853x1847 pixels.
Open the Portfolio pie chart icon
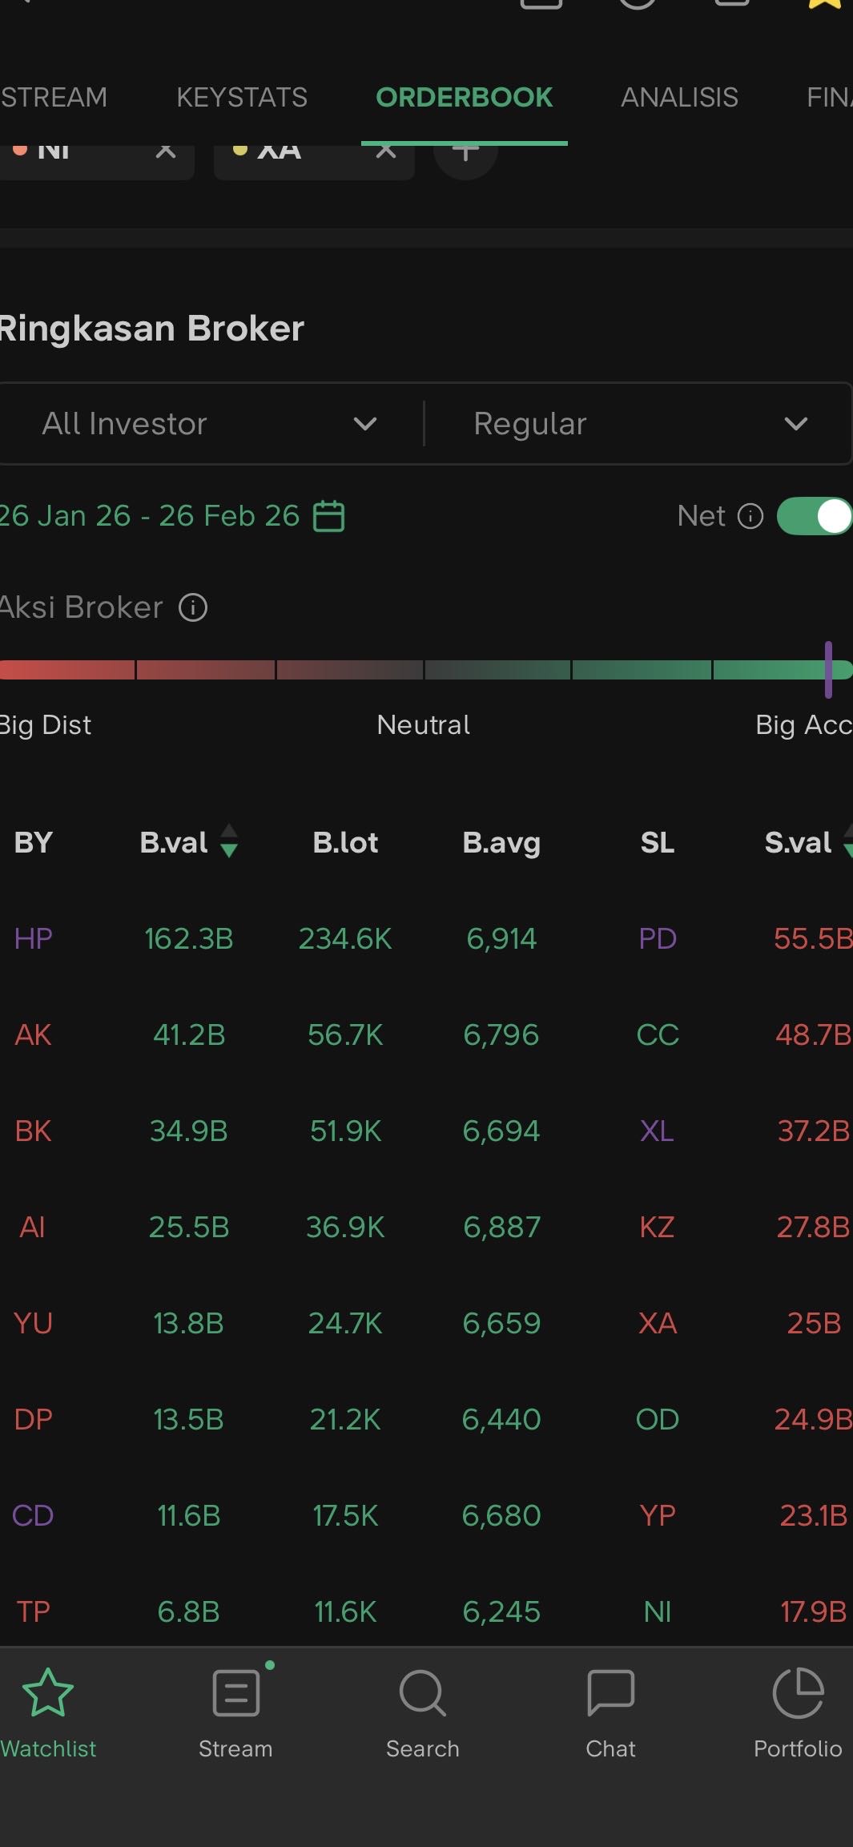798,1692
